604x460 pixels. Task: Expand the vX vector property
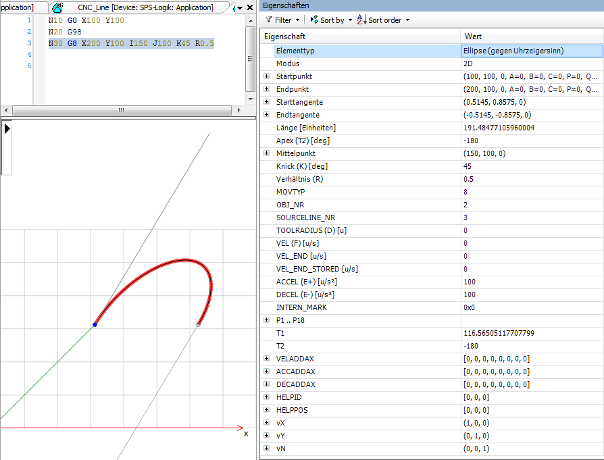[x=267, y=423]
